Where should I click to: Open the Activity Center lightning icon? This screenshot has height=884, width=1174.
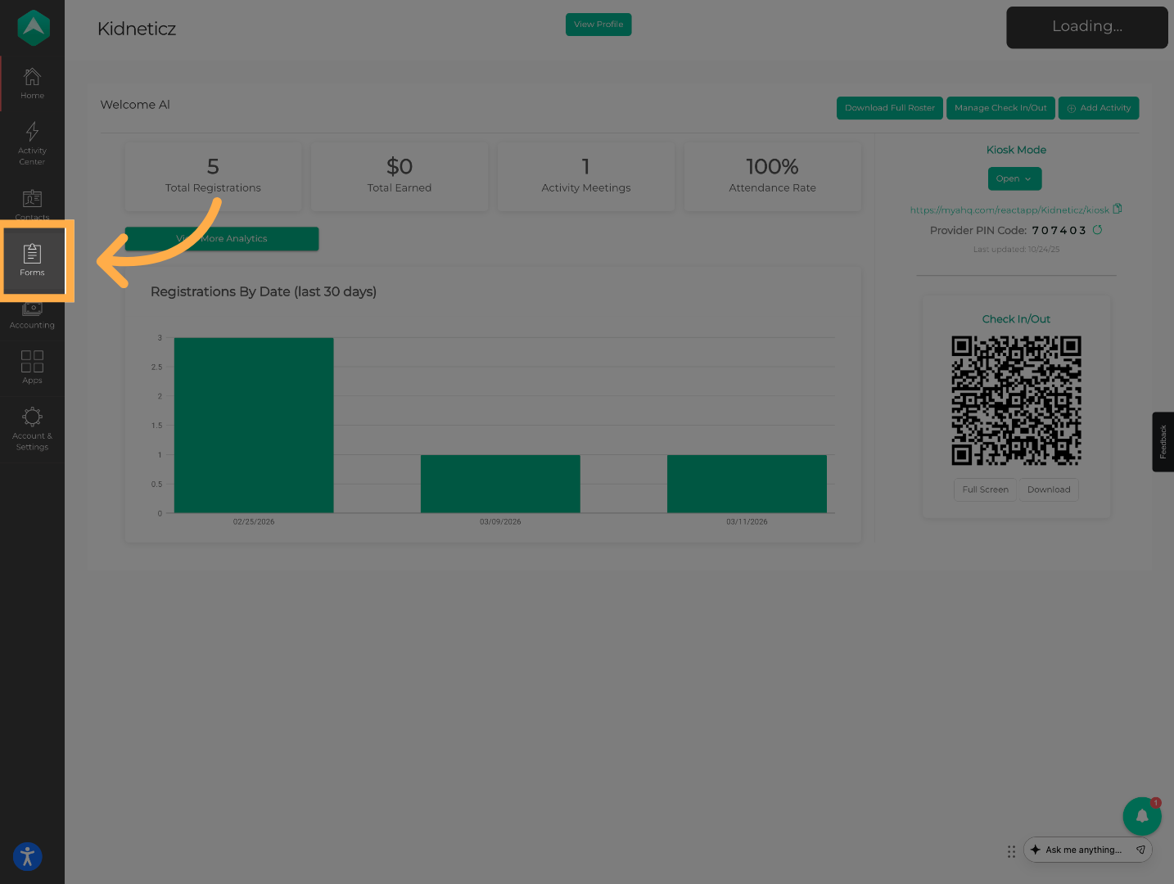[32, 142]
